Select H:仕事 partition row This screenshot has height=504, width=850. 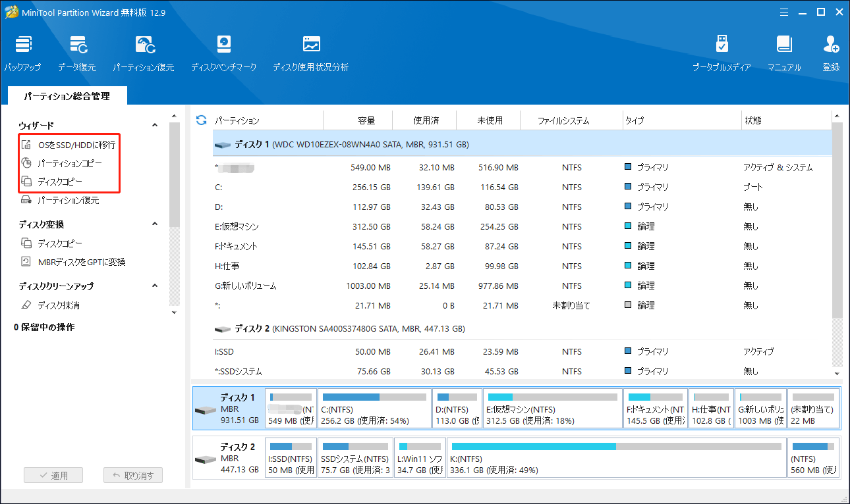(523, 266)
